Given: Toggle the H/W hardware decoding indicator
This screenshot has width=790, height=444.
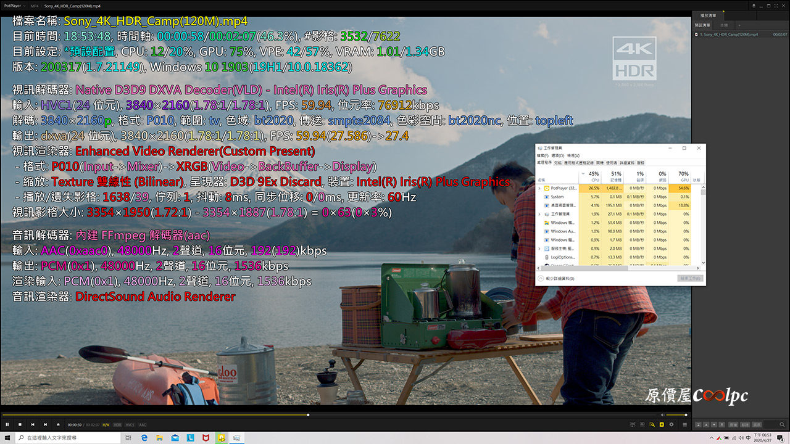Looking at the screenshot, I should (106, 425).
